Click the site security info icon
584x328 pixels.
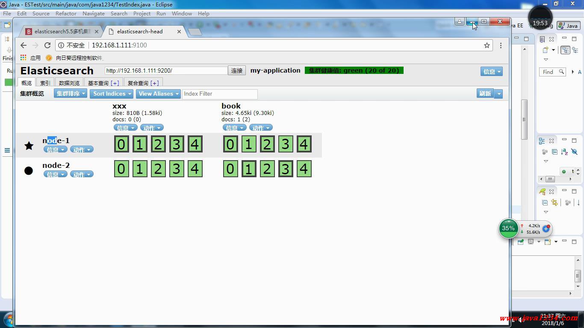(x=61, y=45)
